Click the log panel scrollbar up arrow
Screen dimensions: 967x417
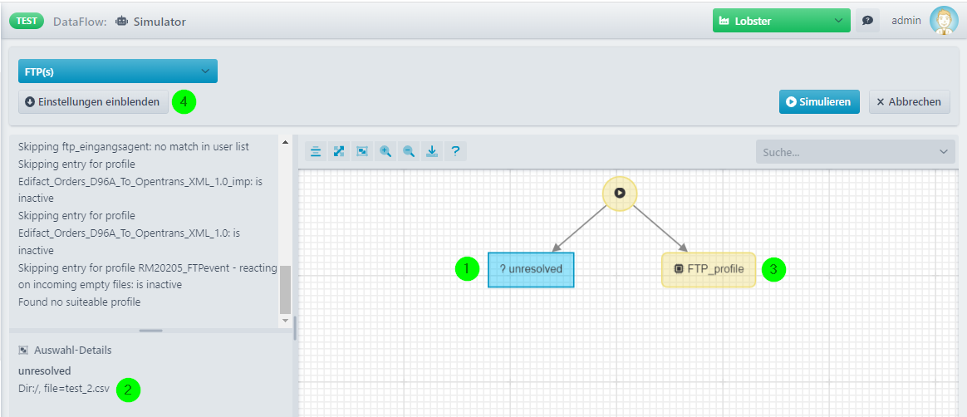pyautogui.click(x=285, y=143)
